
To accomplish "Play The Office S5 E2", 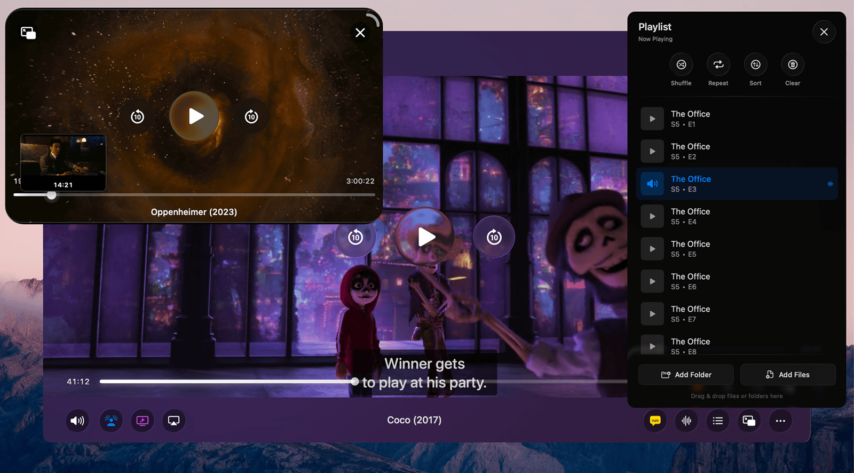I will [652, 152].
